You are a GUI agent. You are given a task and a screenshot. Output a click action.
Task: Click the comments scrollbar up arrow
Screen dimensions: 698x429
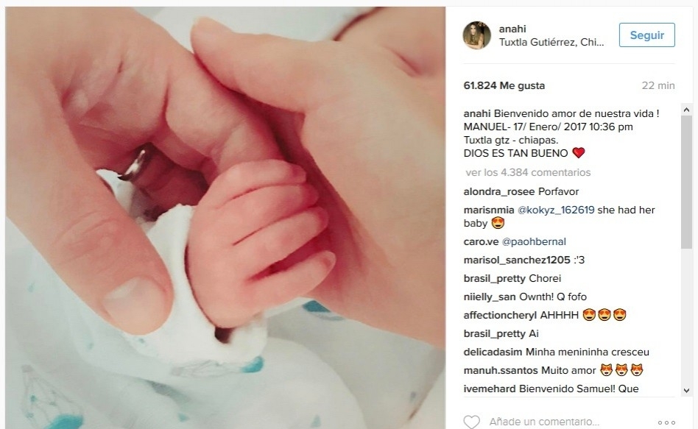pyautogui.click(x=686, y=110)
